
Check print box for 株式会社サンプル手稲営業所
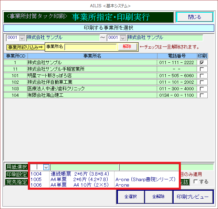tap(202, 69)
